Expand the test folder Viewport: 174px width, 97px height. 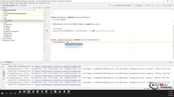point(2,22)
